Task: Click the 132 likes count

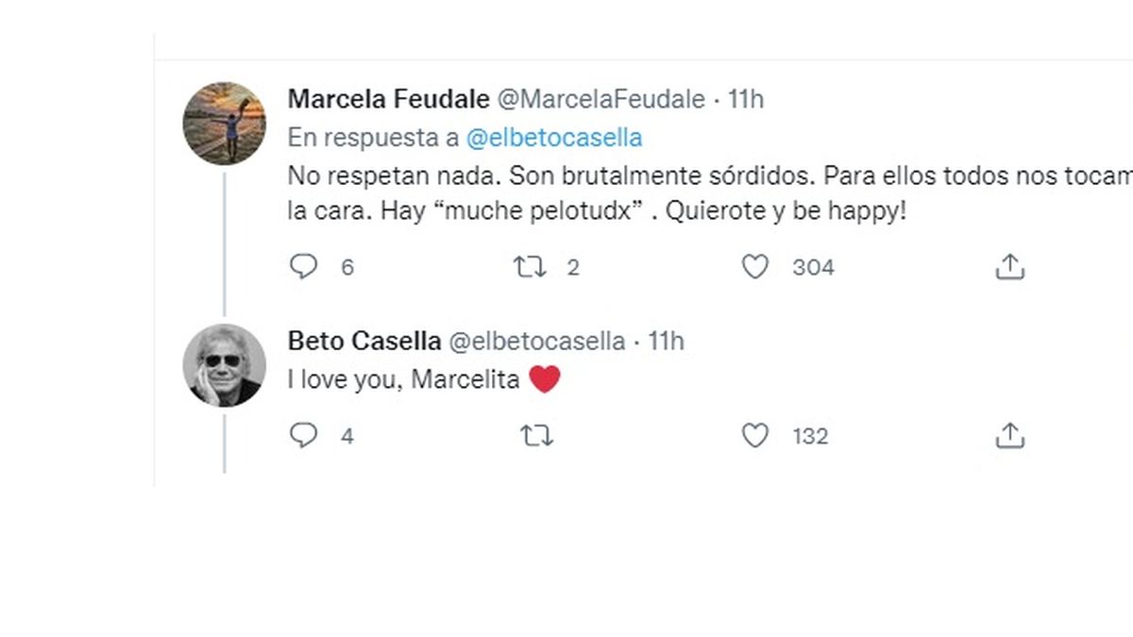Action: tap(810, 436)
